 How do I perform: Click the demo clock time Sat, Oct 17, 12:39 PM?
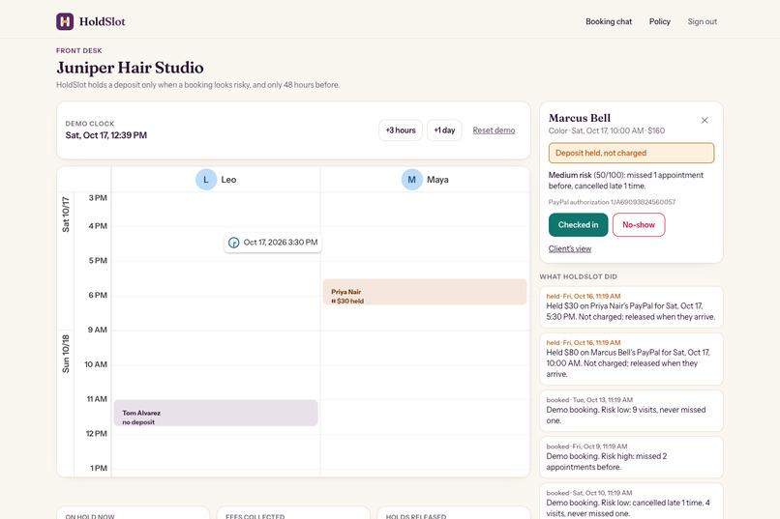[x=105, y=135]
